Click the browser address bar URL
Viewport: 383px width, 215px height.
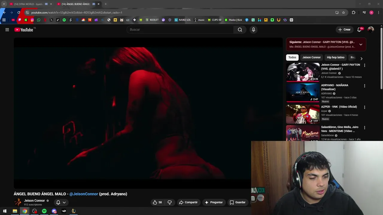point(76,13)
